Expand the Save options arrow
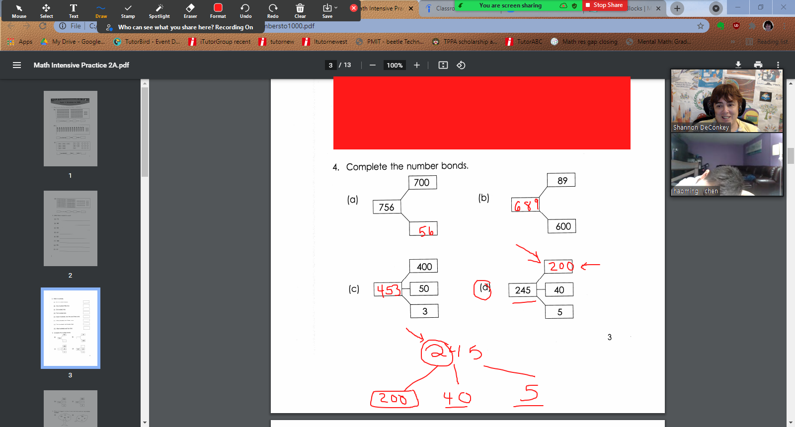 336,7
